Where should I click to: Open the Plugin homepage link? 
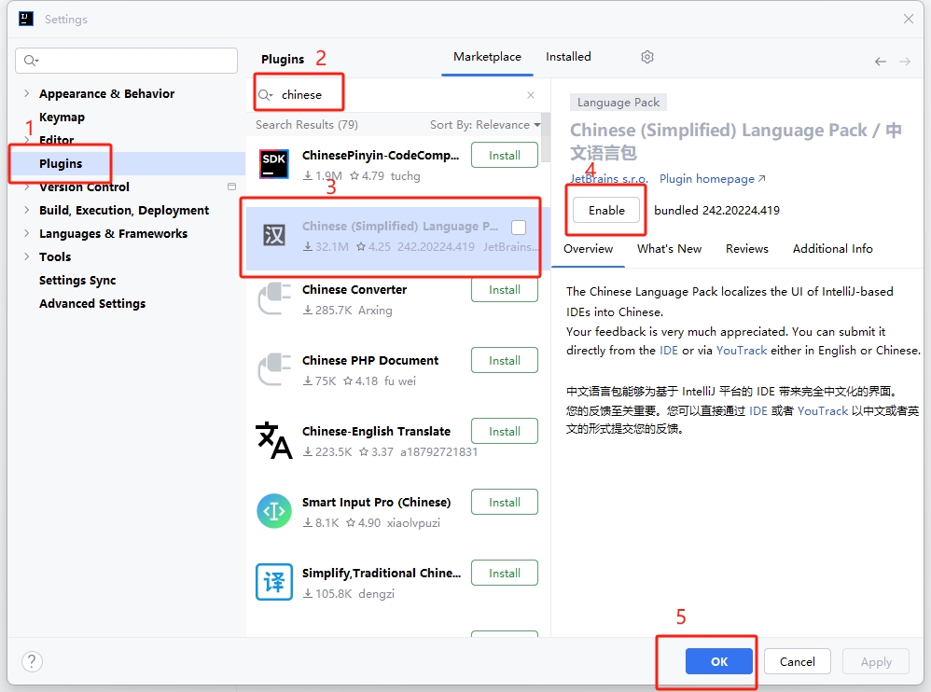point(713,179)
